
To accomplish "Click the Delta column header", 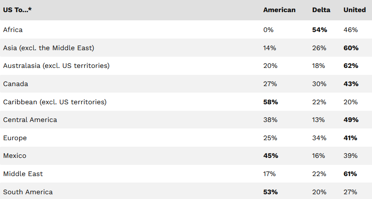I will [321, 10].
